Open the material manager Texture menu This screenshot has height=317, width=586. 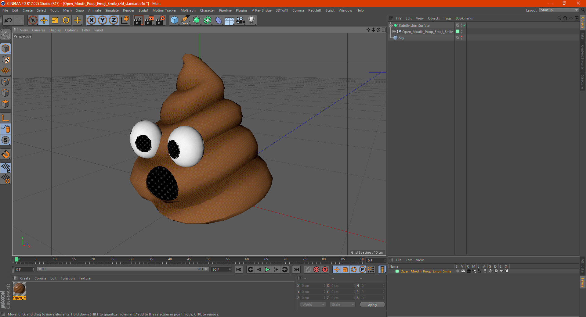click(x=85, y=278)
